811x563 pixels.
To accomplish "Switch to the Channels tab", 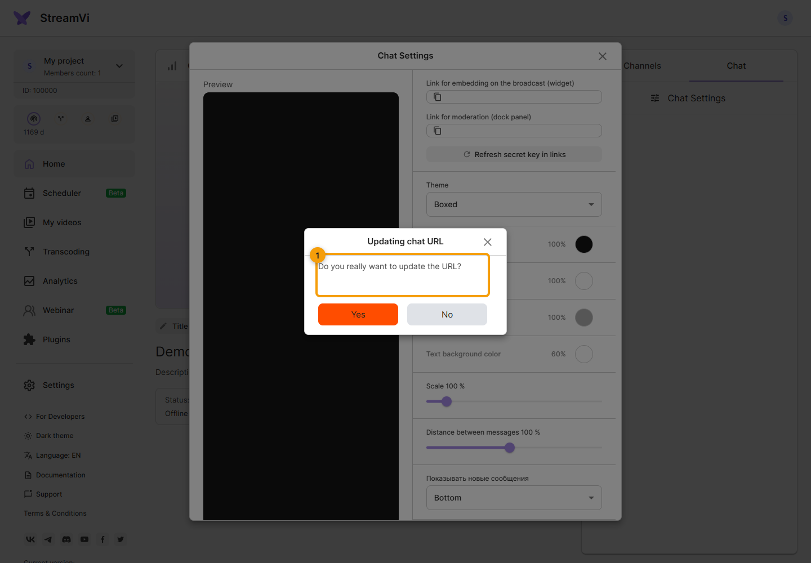I will (x=642, y=66).
